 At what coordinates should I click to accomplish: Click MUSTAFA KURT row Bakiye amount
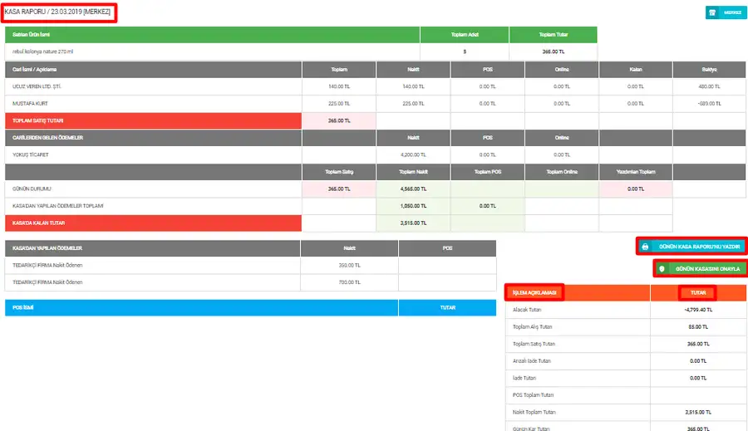click(x=710, y=104)
